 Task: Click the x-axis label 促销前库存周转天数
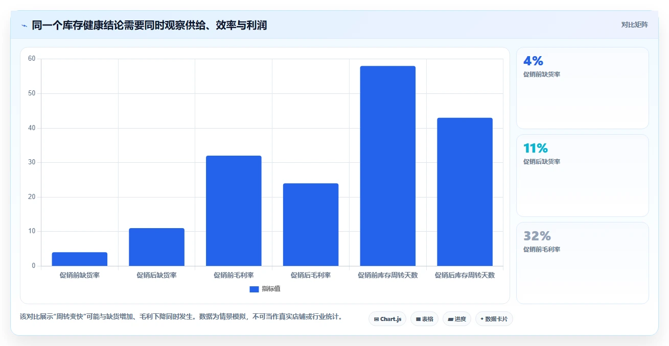pyautogui.click(x=388, y=275)
